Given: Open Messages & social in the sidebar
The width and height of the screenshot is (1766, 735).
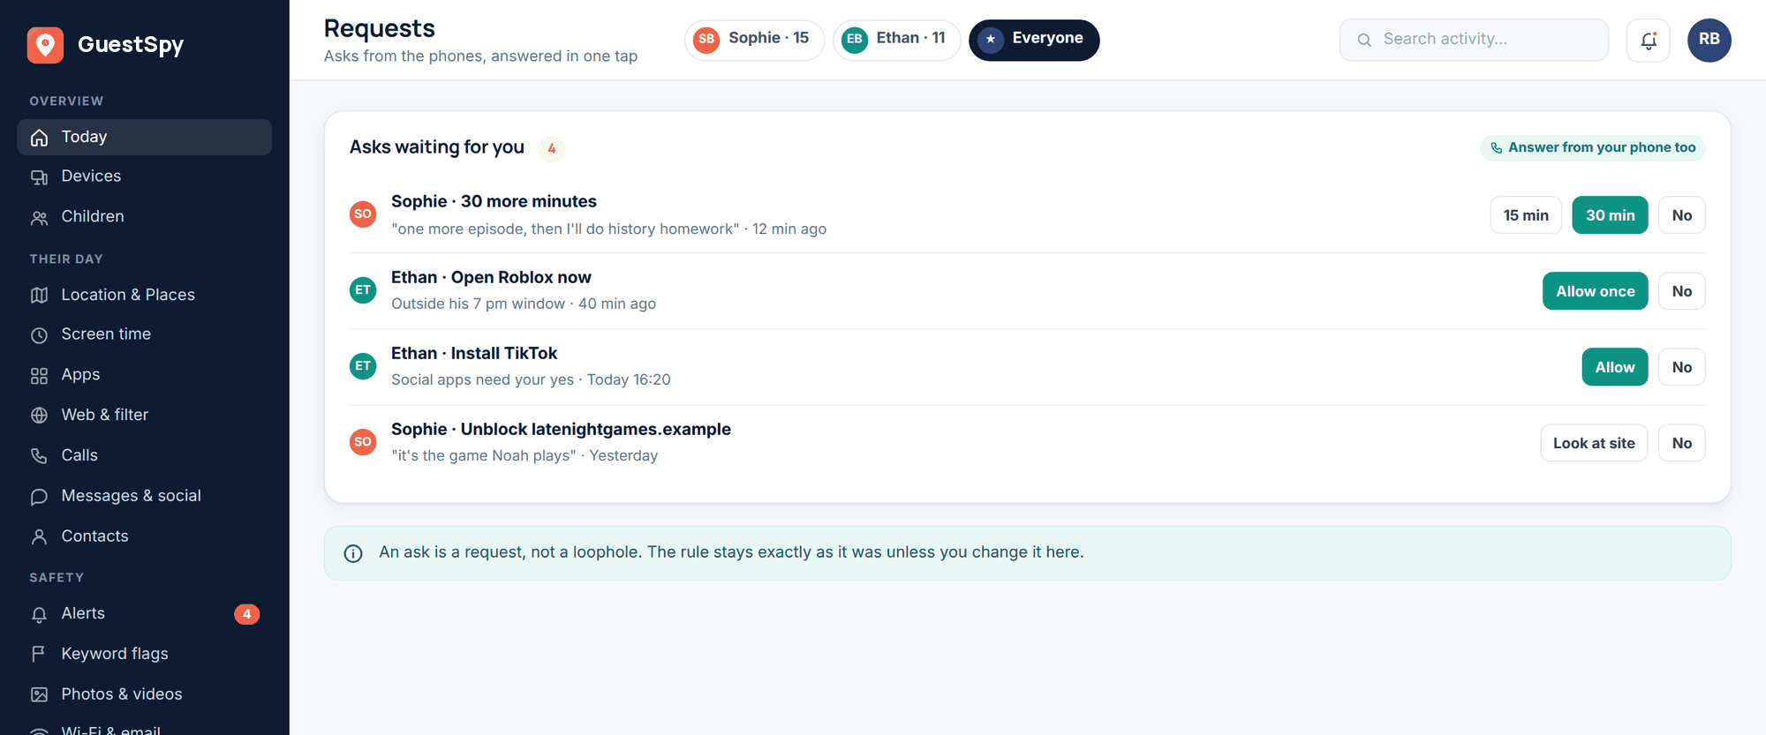Looking at the screenshot, I should pyautogui.click(x=145, y=496).
